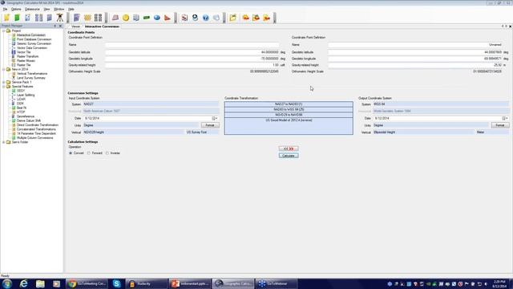Click the four-tile grid toolbar icon
Image resolution: width=513 pixels, height=289 pixels.
point(98,18)
